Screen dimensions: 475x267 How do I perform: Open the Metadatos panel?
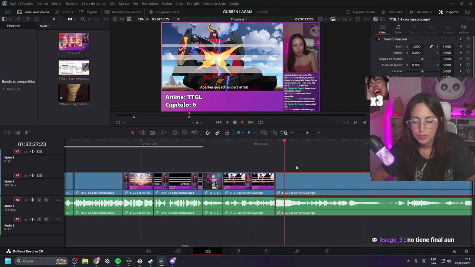pyautogui.click(x=421, y=12)
